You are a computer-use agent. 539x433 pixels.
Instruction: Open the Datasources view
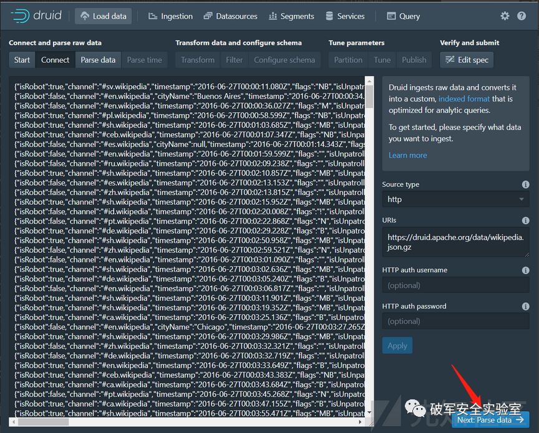(230, 16)
